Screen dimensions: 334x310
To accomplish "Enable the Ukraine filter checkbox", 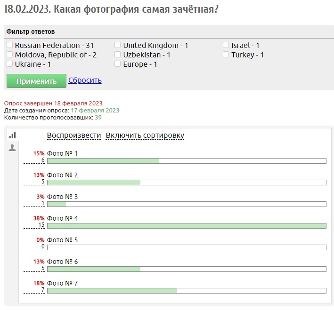I will tap(10, 64).
